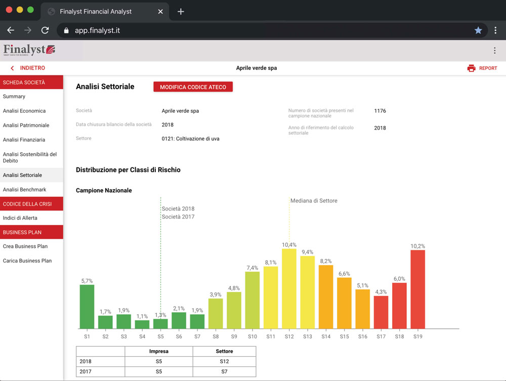The image size is (506, 381).
Task: Click the Finalyst logo
Action: (x=29, y=50)
